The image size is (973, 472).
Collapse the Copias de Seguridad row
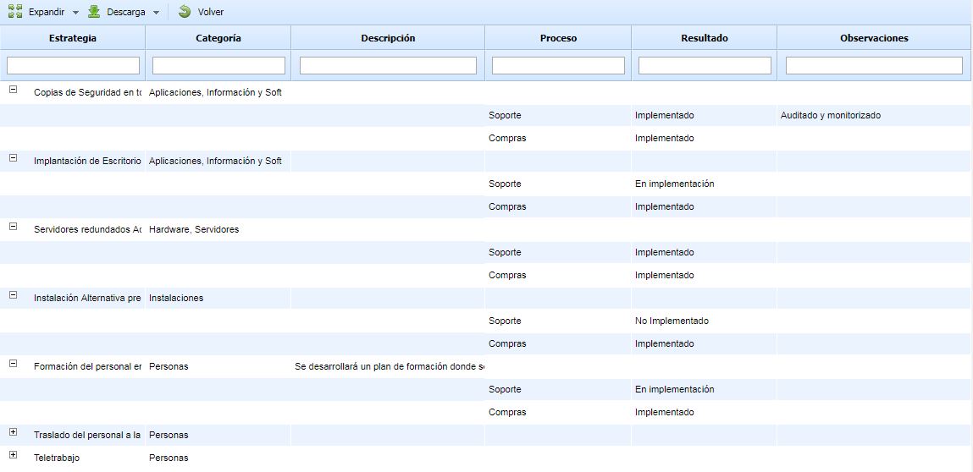tap(13, 89)
